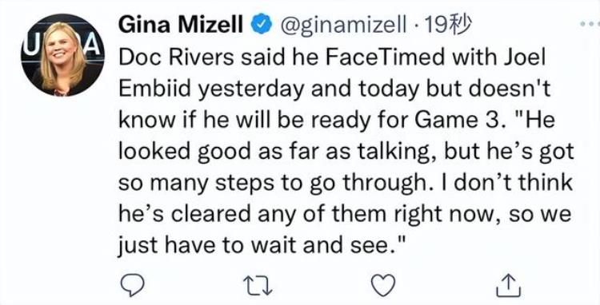Click the reply speech bubble icon
The height and width of the screenshot is (305, 600).
[x=132, y=286]
